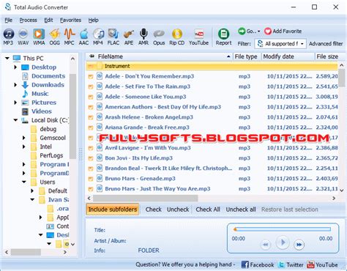
Task: Tick checkbox for Arash Helene - Broken Angel.mp3
Action: 91,118
